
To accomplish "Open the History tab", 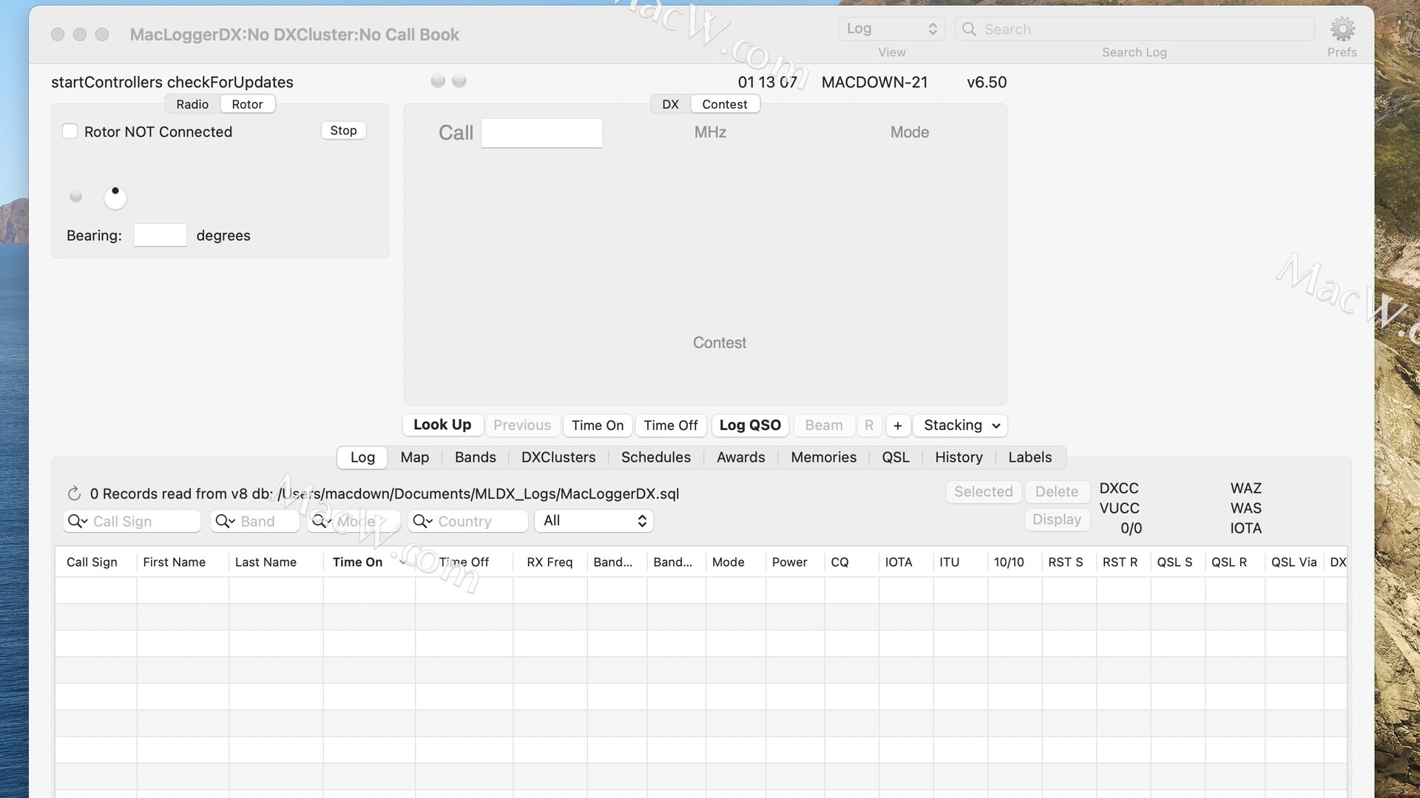I will pos(958,457).
